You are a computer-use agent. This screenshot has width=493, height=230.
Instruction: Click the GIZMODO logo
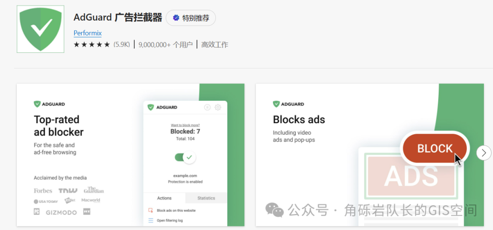coord(61,212)
